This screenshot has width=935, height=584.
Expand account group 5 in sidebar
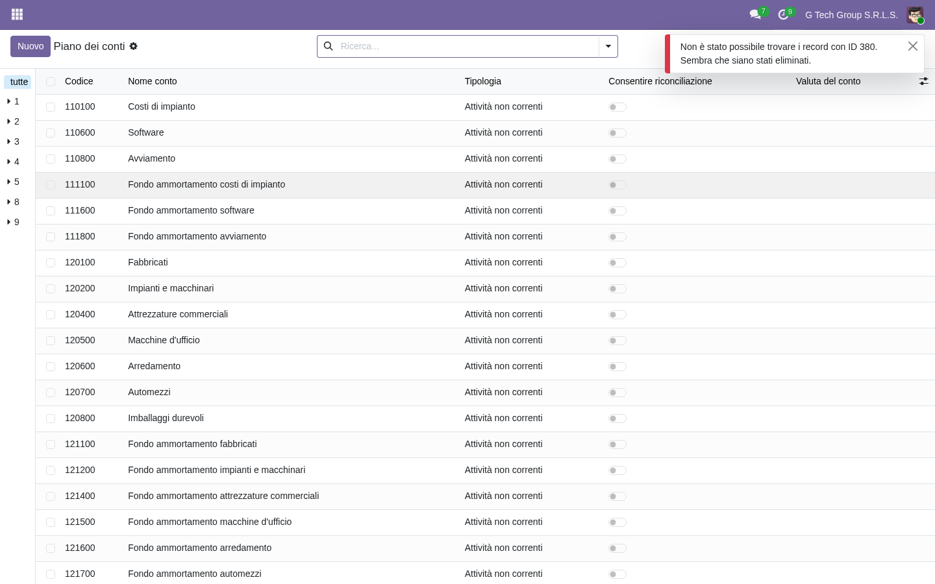13,182
